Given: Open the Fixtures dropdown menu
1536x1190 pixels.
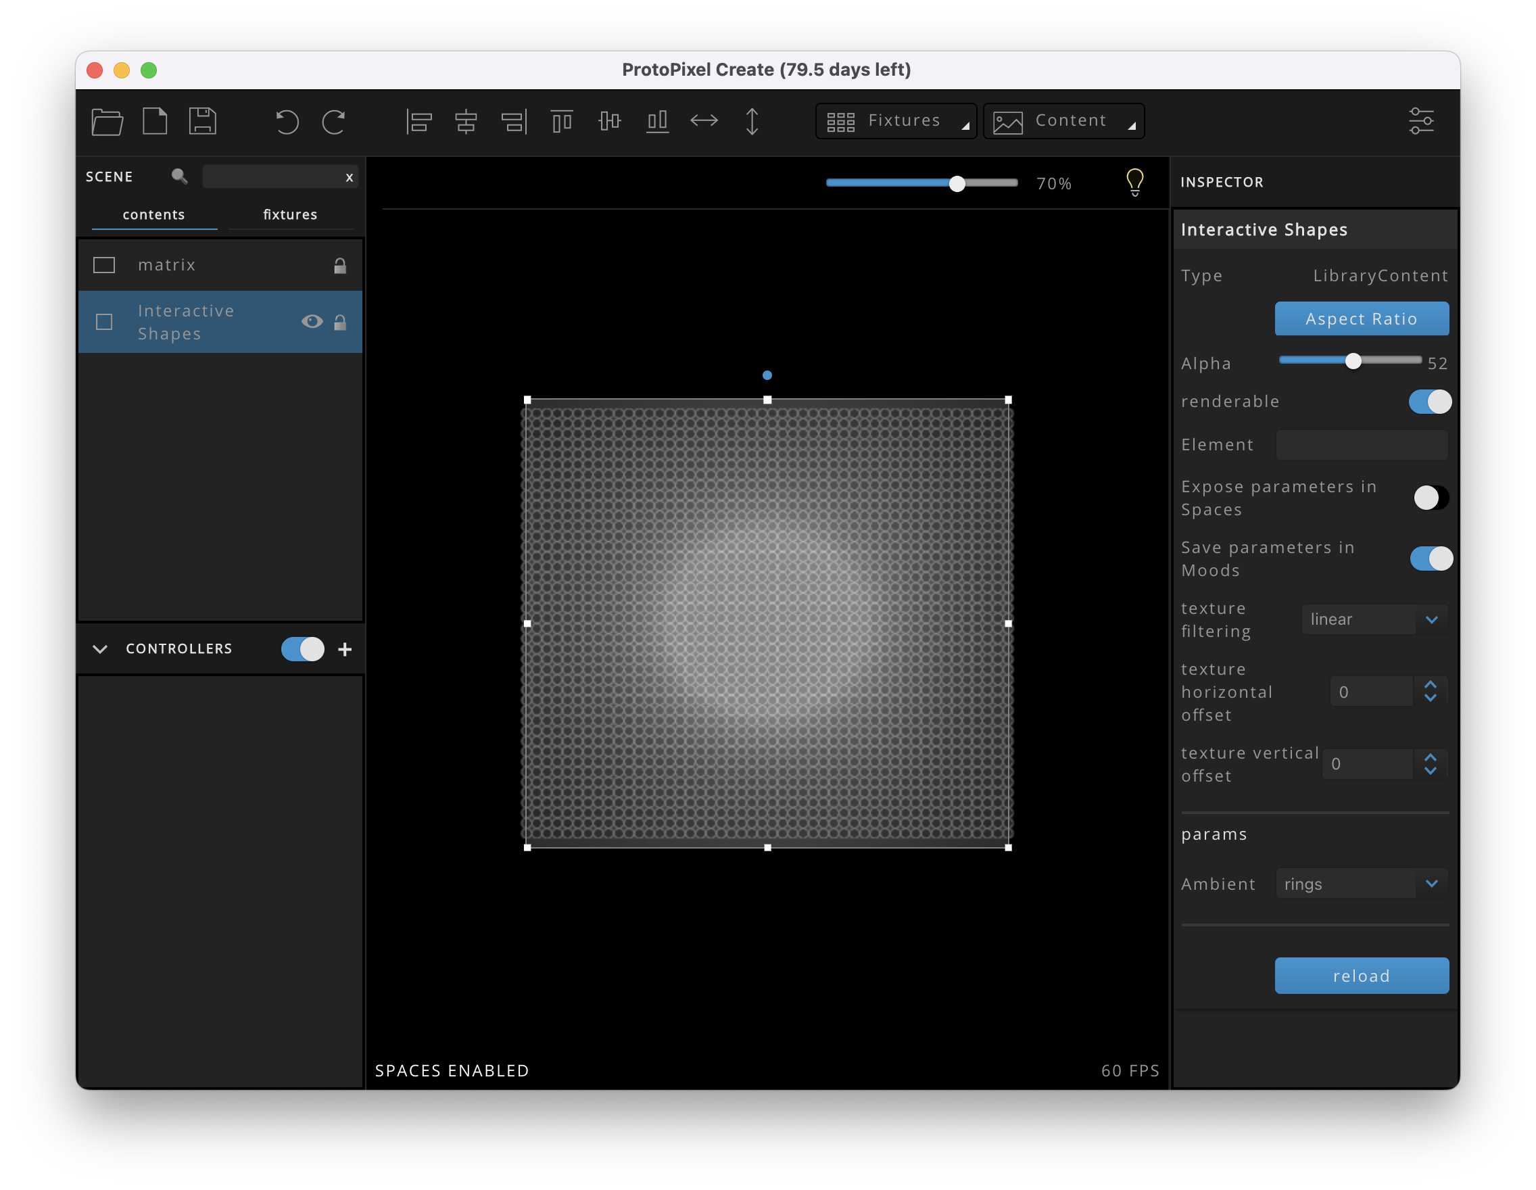Looking at the screenshot, I should (896, 121).
